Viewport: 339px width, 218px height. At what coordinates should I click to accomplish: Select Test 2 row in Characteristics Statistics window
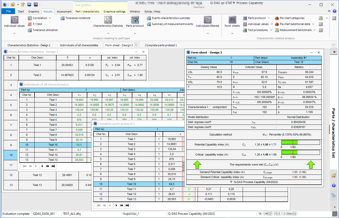click(76, 75)
